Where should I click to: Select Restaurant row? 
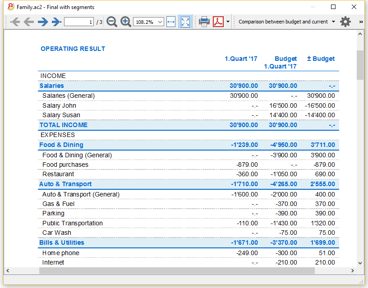pos(189,174)
